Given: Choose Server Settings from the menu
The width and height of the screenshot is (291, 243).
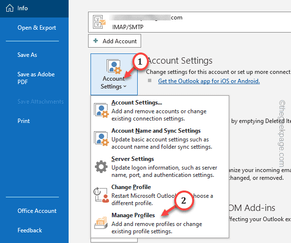Looking at the screenshot, I should (160, 167).
